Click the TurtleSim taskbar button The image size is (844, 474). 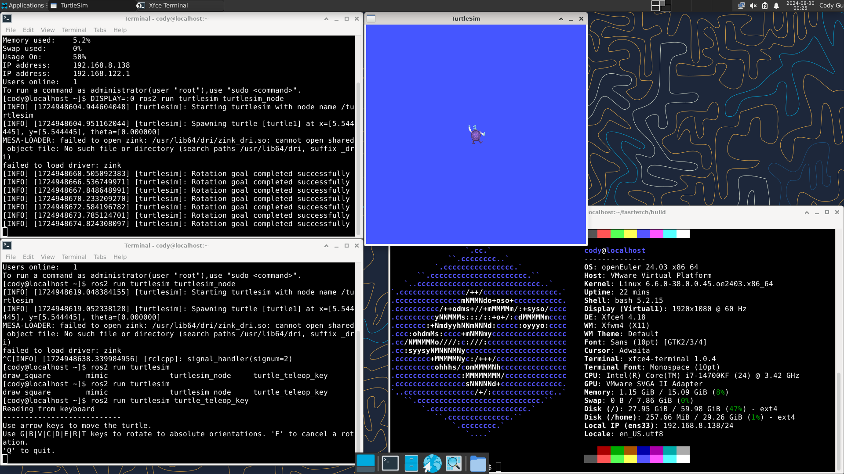(74, 5)
